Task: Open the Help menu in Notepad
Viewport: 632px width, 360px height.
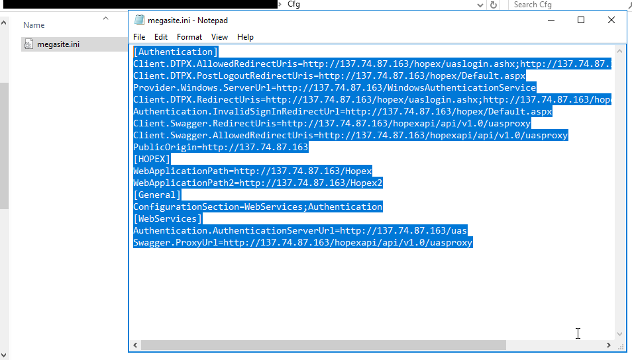Action: (x=245, y=37)
